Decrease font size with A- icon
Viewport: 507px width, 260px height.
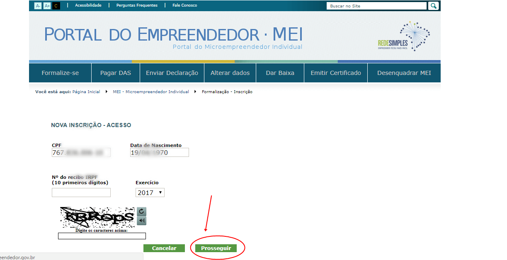(38, 6)
